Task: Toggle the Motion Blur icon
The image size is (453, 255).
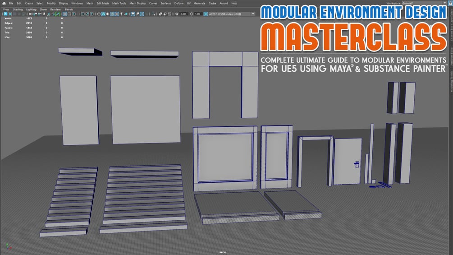Action: pos(137,14)
